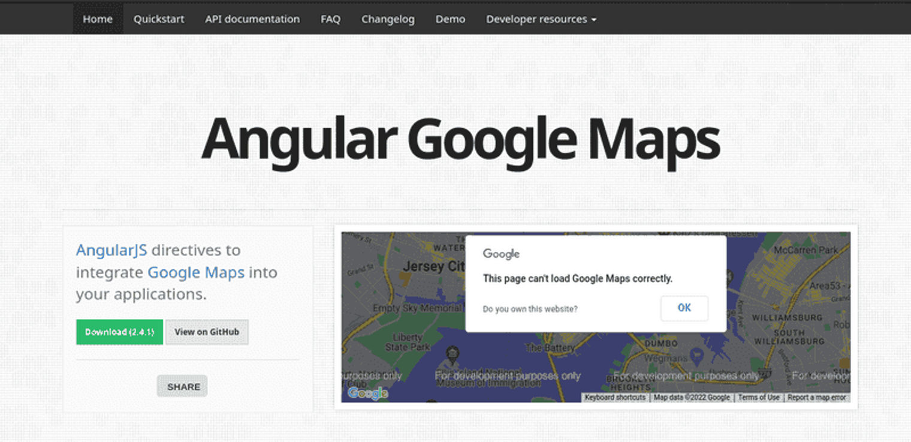This screenshot has width=911, height=442.
Task: Open the Demo nav item
Action: tap(450, 19)
